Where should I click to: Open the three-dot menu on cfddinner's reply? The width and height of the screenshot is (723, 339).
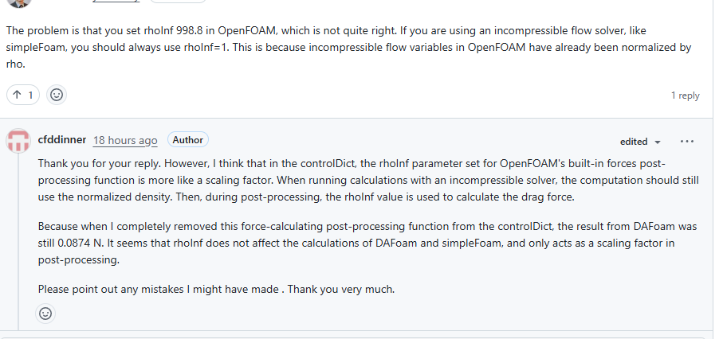pos(687,141)
